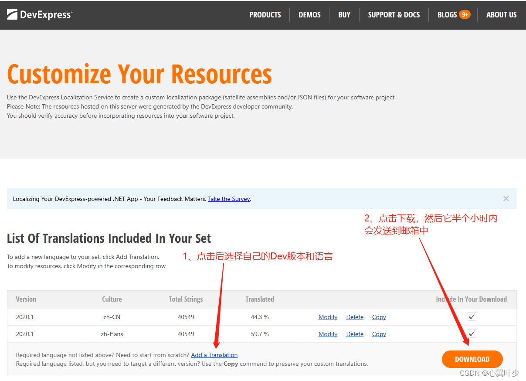Image resolution: width=526 pixels, height=381 pixels.
Task: Click Delete for zh-Hans row
Action: click(x=355, y=334)
